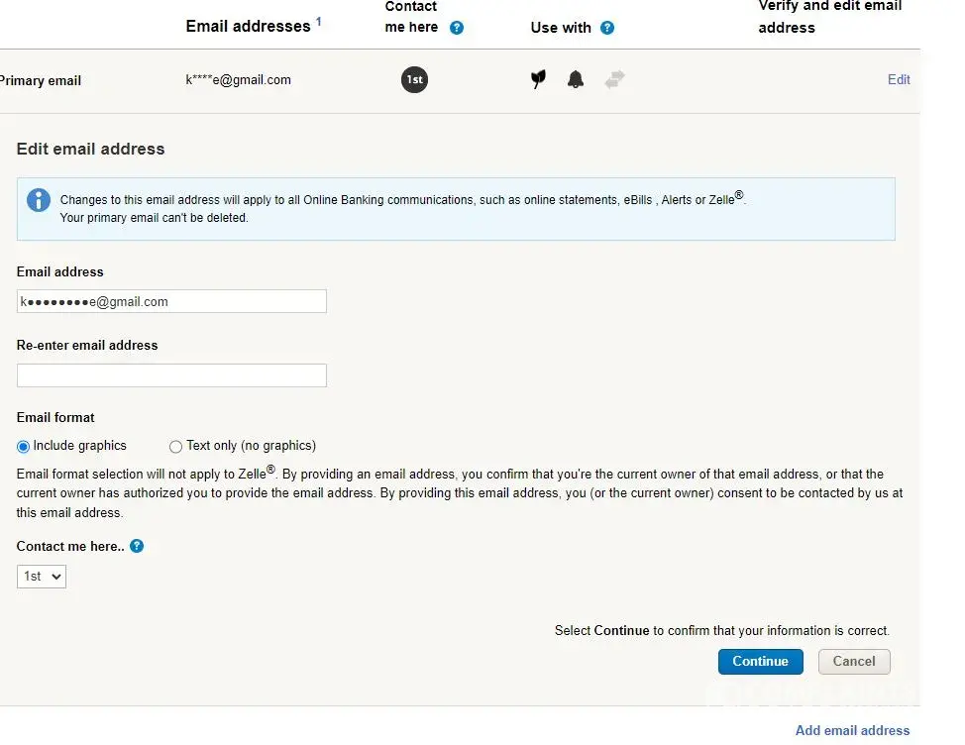Click the 1st contact priority badge
Image resolution: width=965 pixels, height=745 pixels.
click(414, 80)
